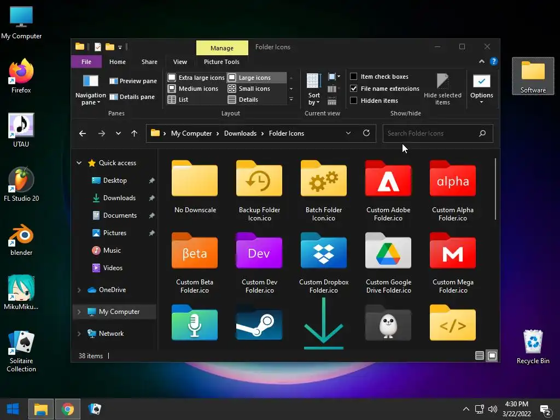560x420 pixels.
Task: Click the Manage contextual tab
Action: tap(222, 48)
